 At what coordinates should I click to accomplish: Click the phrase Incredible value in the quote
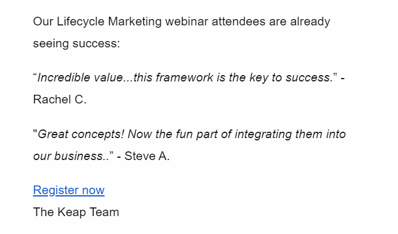click(80, 77)
